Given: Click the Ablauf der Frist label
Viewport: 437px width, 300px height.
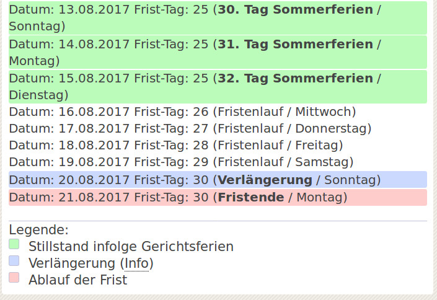Looking at the screenshot, I should pos(77,280).
